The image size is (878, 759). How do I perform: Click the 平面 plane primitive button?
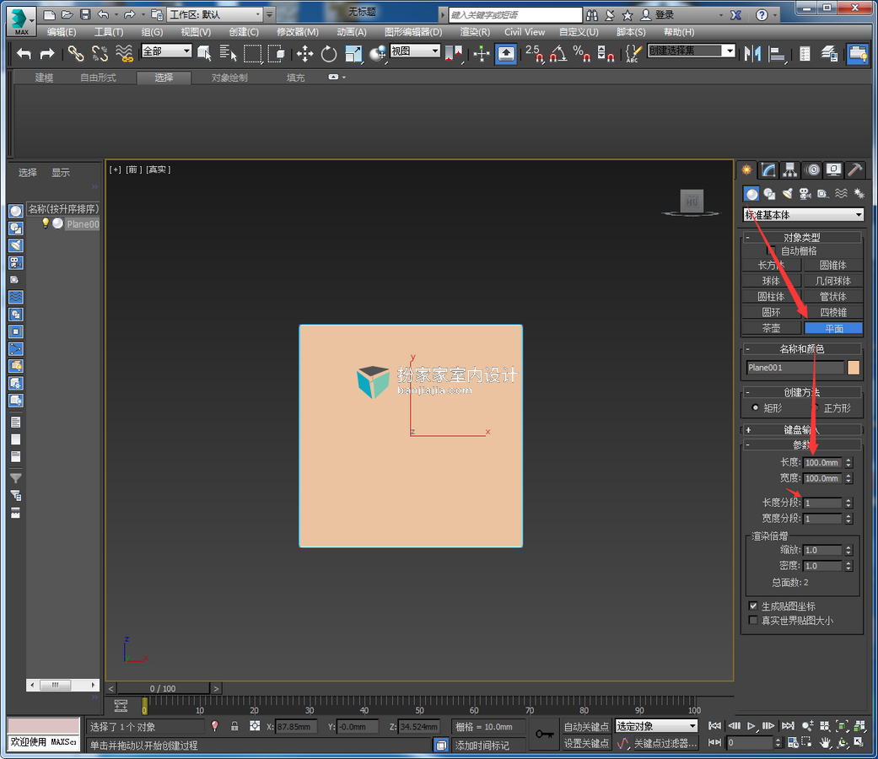tap(833, 328)
